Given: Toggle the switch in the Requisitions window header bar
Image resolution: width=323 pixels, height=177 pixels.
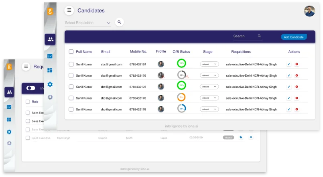Looking at the screenshot, I should coord(30,88).
